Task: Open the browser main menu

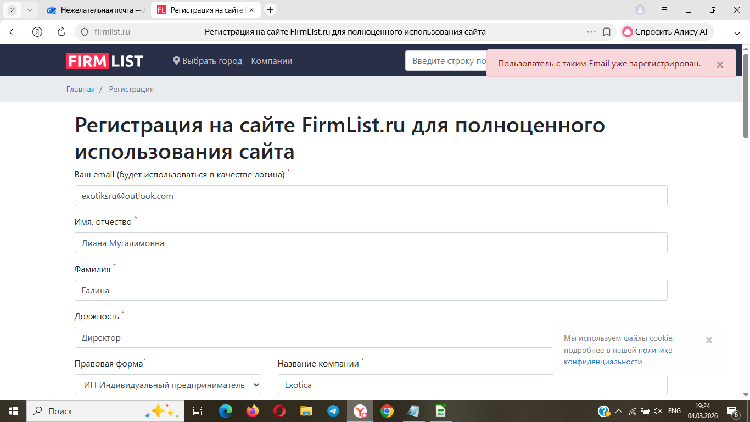Action: pos(664,10)
